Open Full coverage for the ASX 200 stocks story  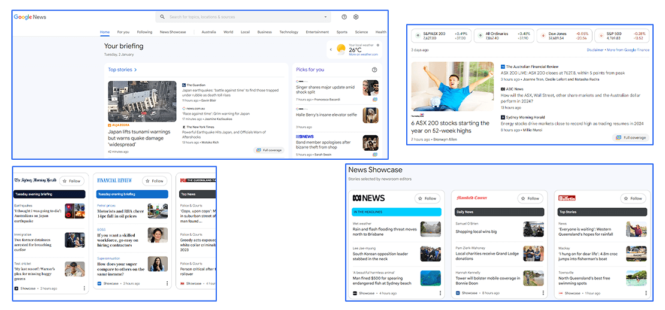[x=631, y=138]
